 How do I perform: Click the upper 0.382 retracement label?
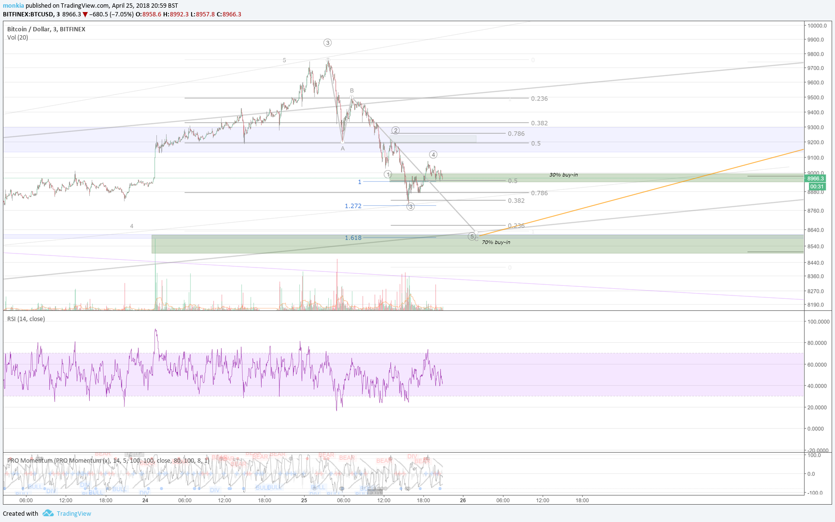click(539, 123)
